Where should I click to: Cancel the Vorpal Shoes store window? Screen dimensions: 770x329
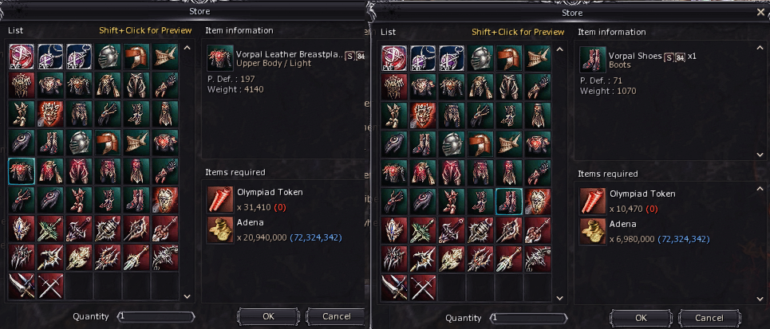point(709,318)
